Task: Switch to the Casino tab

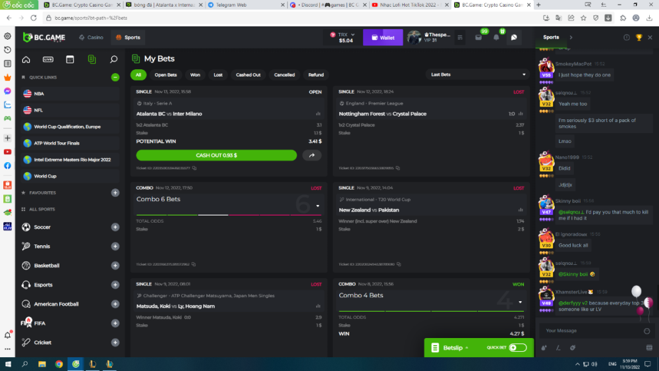Action: click(91, 38)
